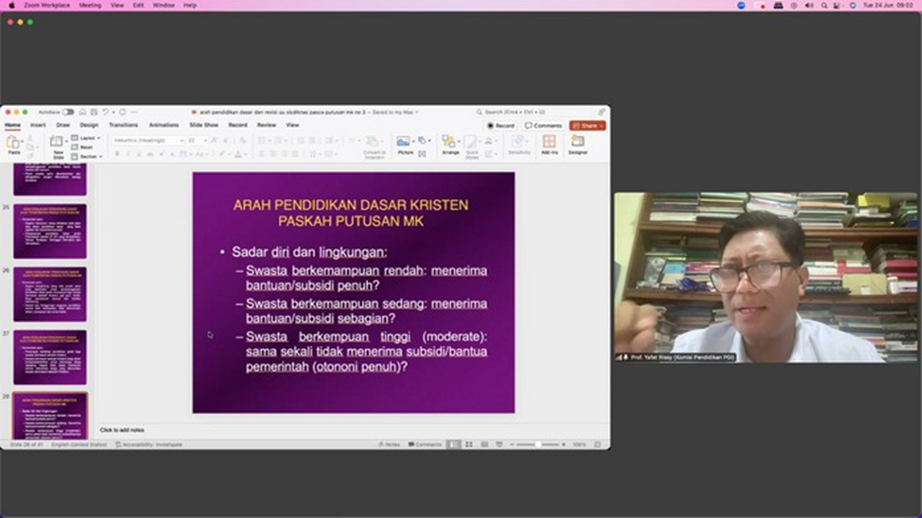The height and width of the screenshot is (518, 922).
Task: Open the Arrange tool
Action: coord(449,142)
